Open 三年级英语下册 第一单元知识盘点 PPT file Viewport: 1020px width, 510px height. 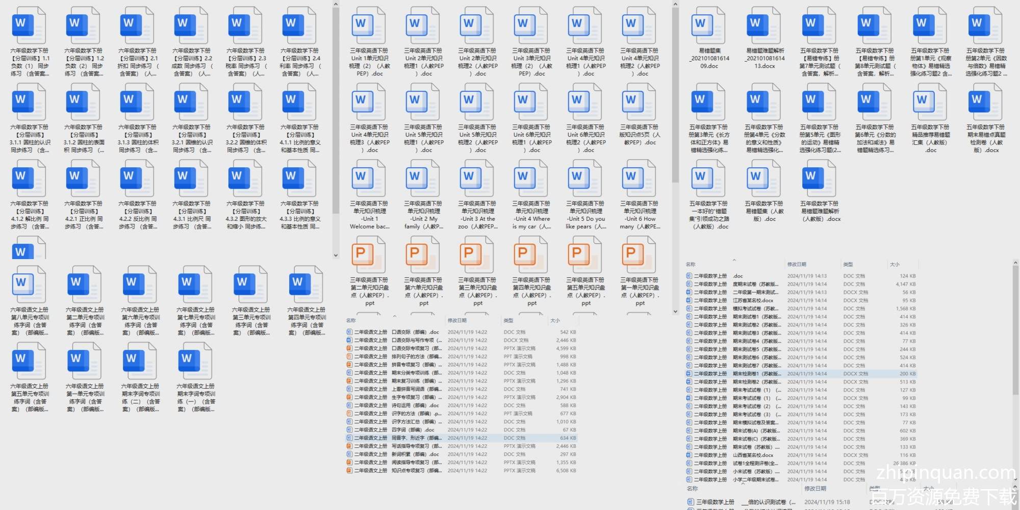[x=640, y=255]
